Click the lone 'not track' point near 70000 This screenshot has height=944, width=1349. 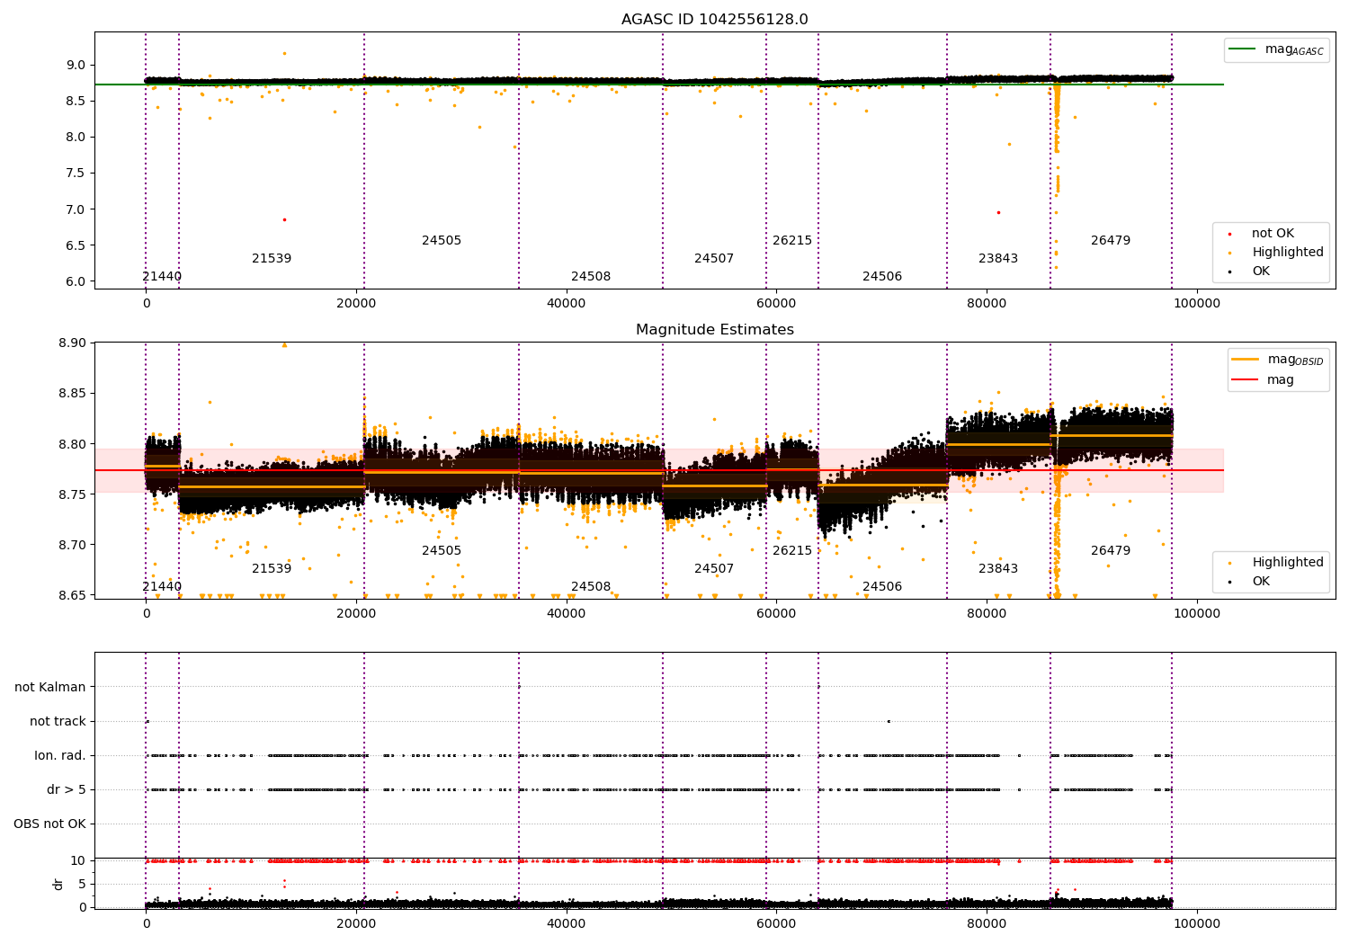click(889, 721)
